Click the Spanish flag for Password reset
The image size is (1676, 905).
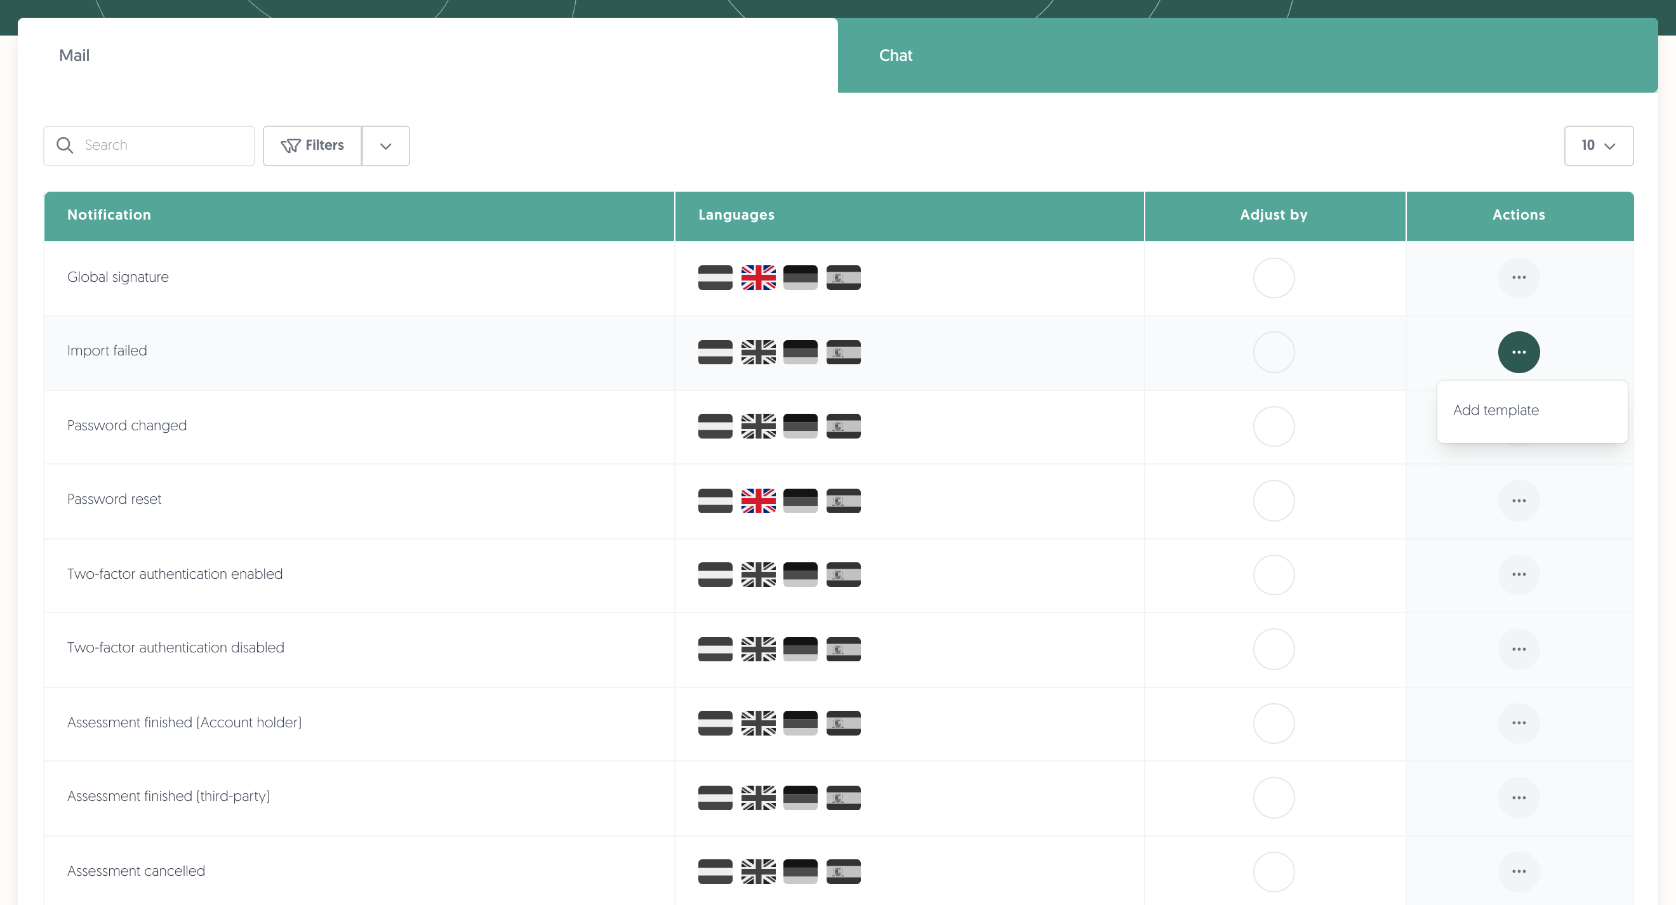[x=843, y=500]
